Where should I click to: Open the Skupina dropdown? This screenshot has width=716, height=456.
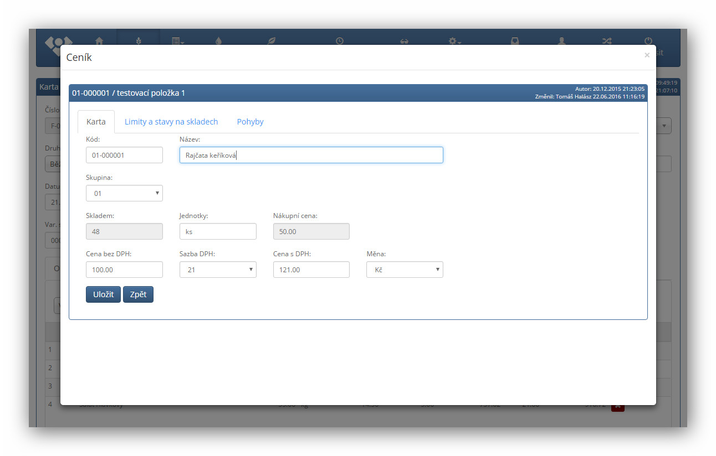coord(124,193)
